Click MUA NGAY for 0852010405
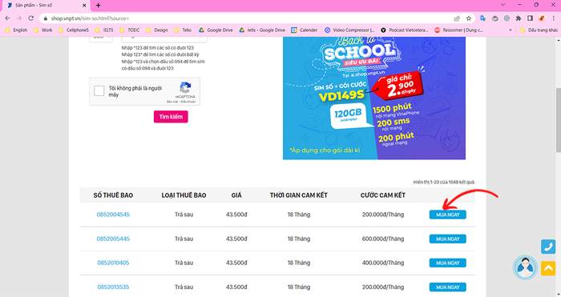561x297 pixels. (447, 263)
